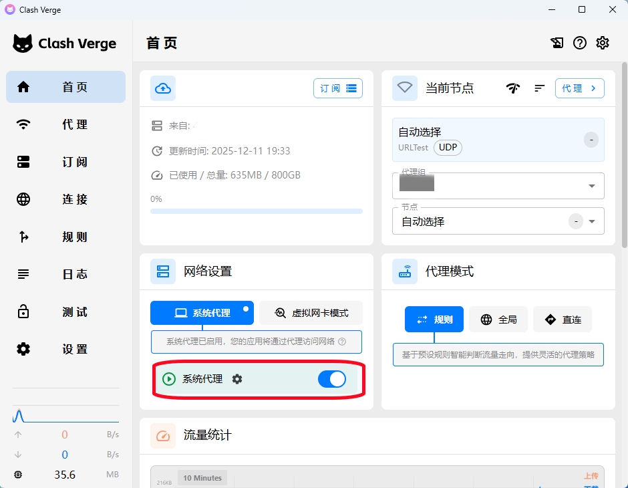Click the latency test speed icon
This screenshot has width=628, height=488.
pos(513,88)
